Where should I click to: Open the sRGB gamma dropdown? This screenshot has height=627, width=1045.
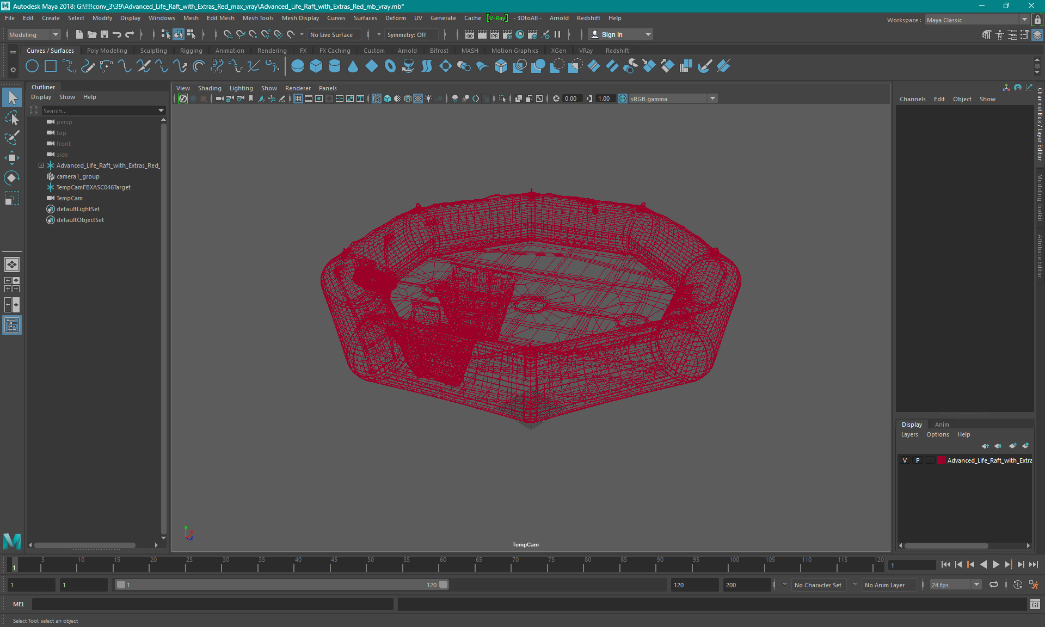coord(673,99)
